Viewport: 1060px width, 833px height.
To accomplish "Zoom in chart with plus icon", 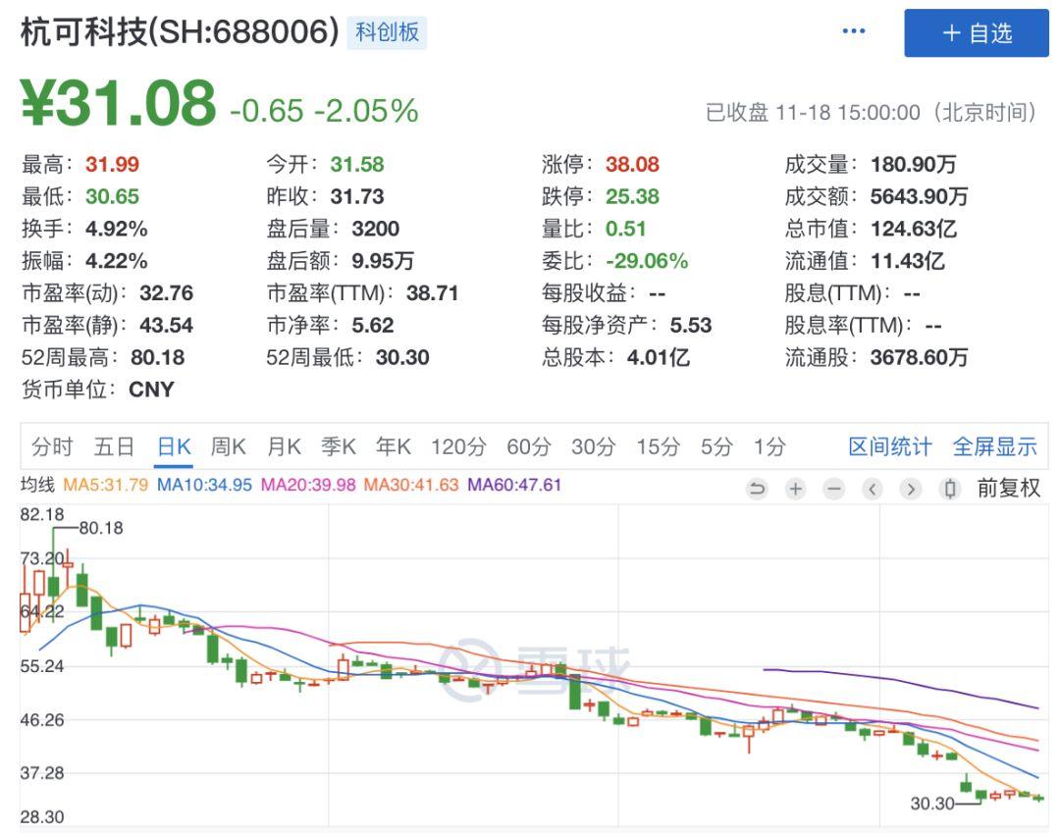I will pos(796,489).
